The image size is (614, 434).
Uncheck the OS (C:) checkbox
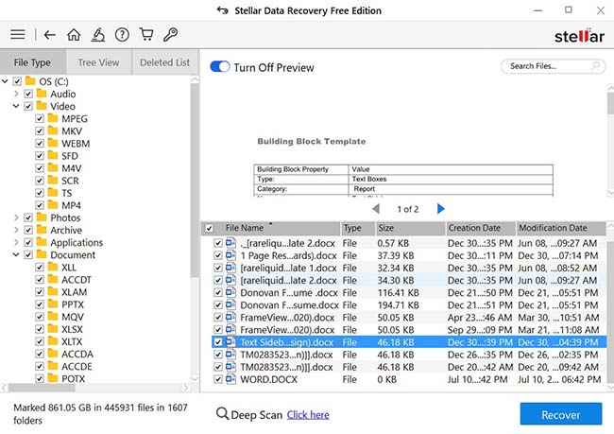[x=17, y=81]
